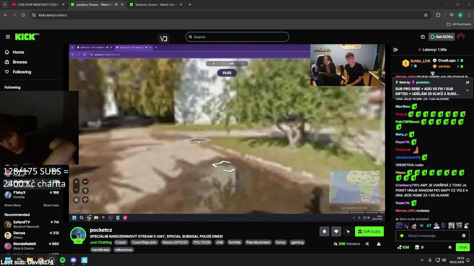474x266 pixels.
Task: Click the 256 Viewers count
Action: 347,244
